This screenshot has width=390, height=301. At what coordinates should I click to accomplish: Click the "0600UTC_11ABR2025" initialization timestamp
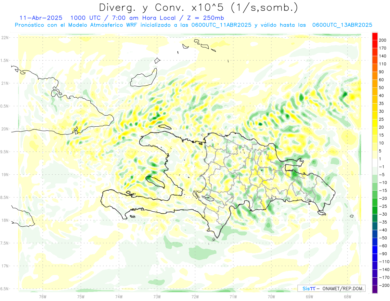(221, 25)
